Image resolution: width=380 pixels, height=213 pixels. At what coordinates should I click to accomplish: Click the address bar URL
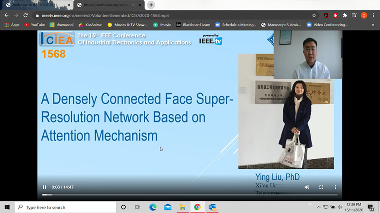click(105, 15)
